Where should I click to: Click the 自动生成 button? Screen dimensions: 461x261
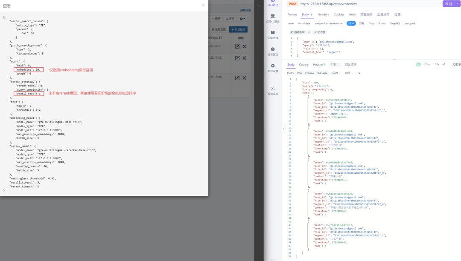pyautogui.click(x=298, y=32)
